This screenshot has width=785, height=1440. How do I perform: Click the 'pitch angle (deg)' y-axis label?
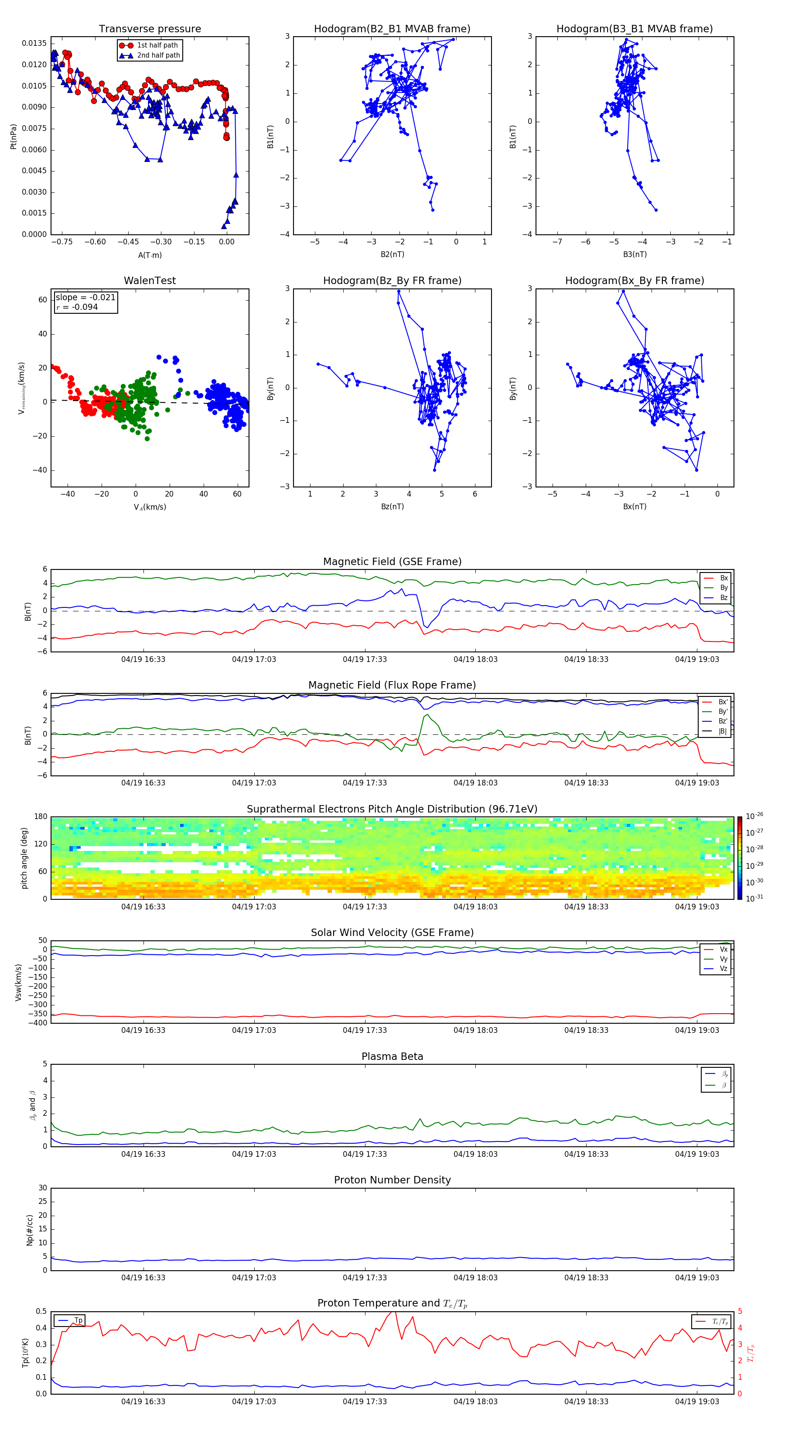pos(24,858)
